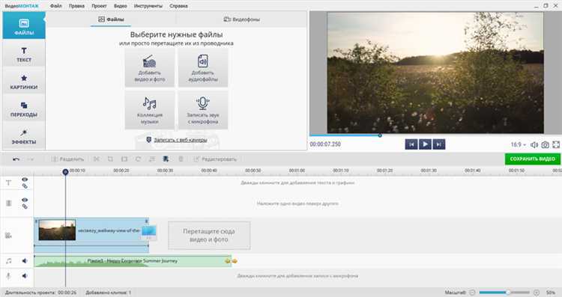Image resolution: width=562 pixels, height=297 pixels.
Task: Click the Длительность проекта status text
Action: tap(40, 293)
